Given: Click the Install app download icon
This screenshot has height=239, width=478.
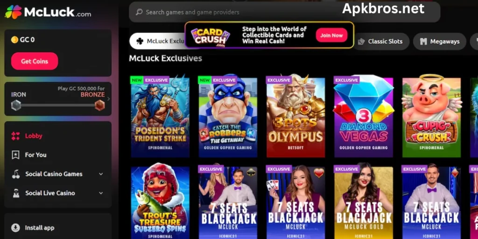Looking at the screenshot, I should coord(15,228).
